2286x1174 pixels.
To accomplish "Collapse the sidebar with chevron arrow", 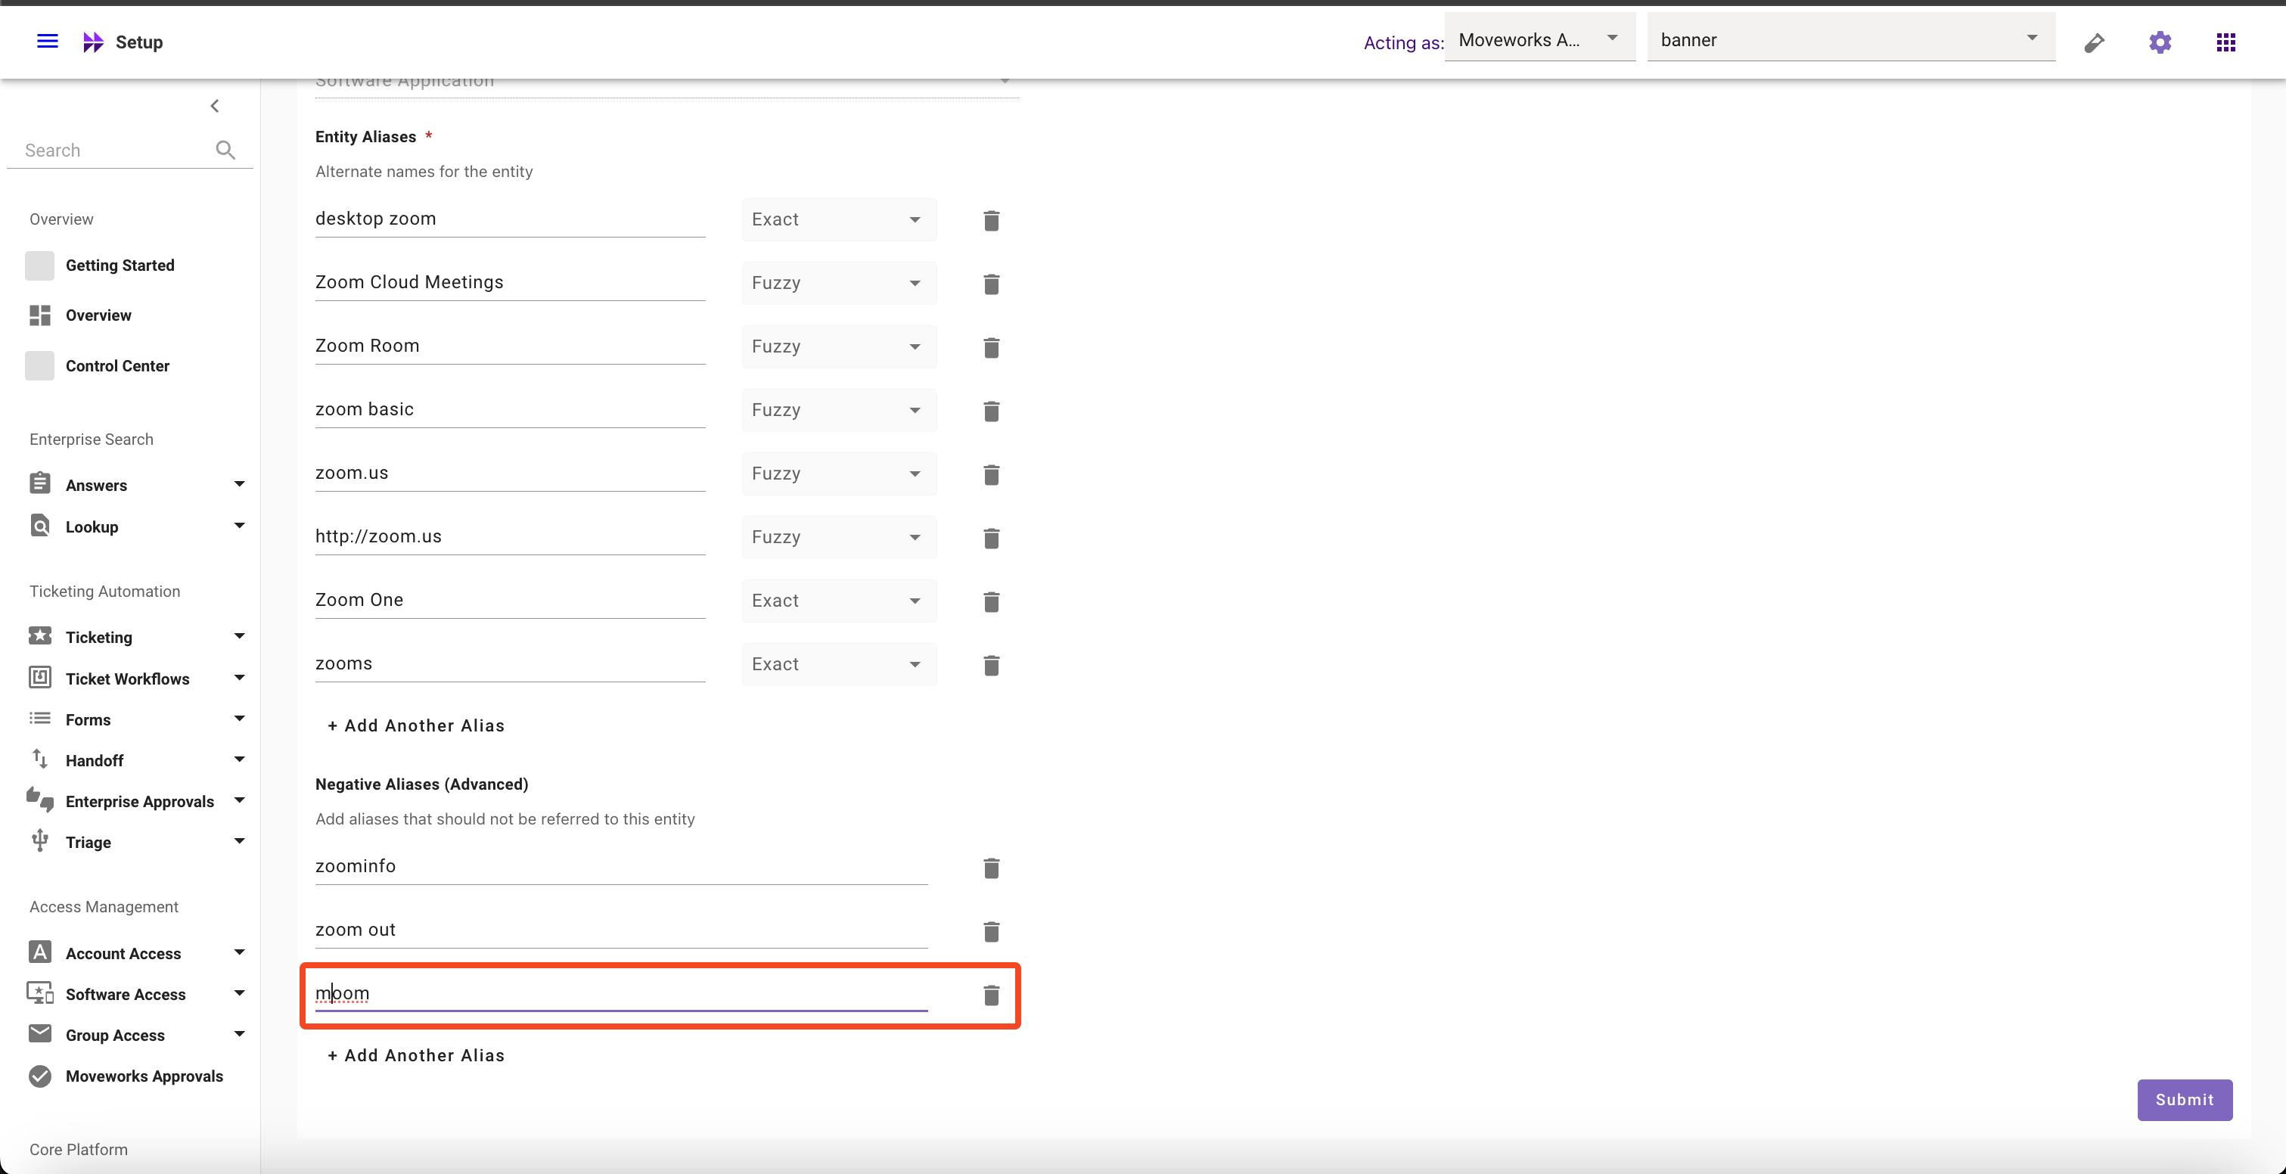I will 215,107.
